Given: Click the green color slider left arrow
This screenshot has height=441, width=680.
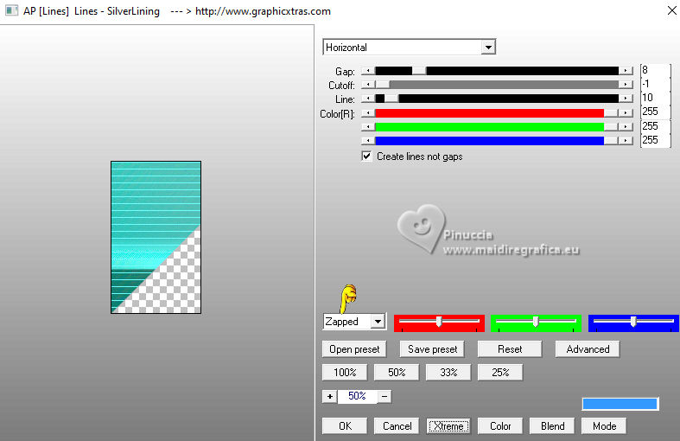Looking at the screenshot, I should click(368, 127).
